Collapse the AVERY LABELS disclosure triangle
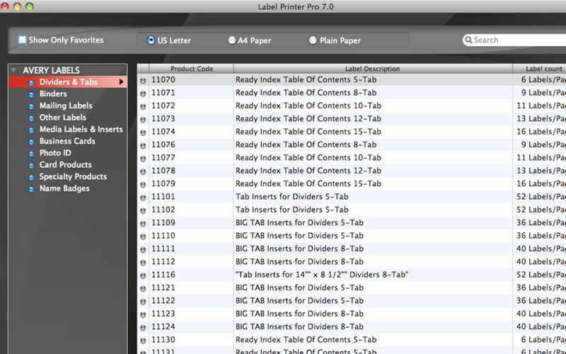This screenshot has height=354, width=566. pyautogui.click(x=13, y=70)
